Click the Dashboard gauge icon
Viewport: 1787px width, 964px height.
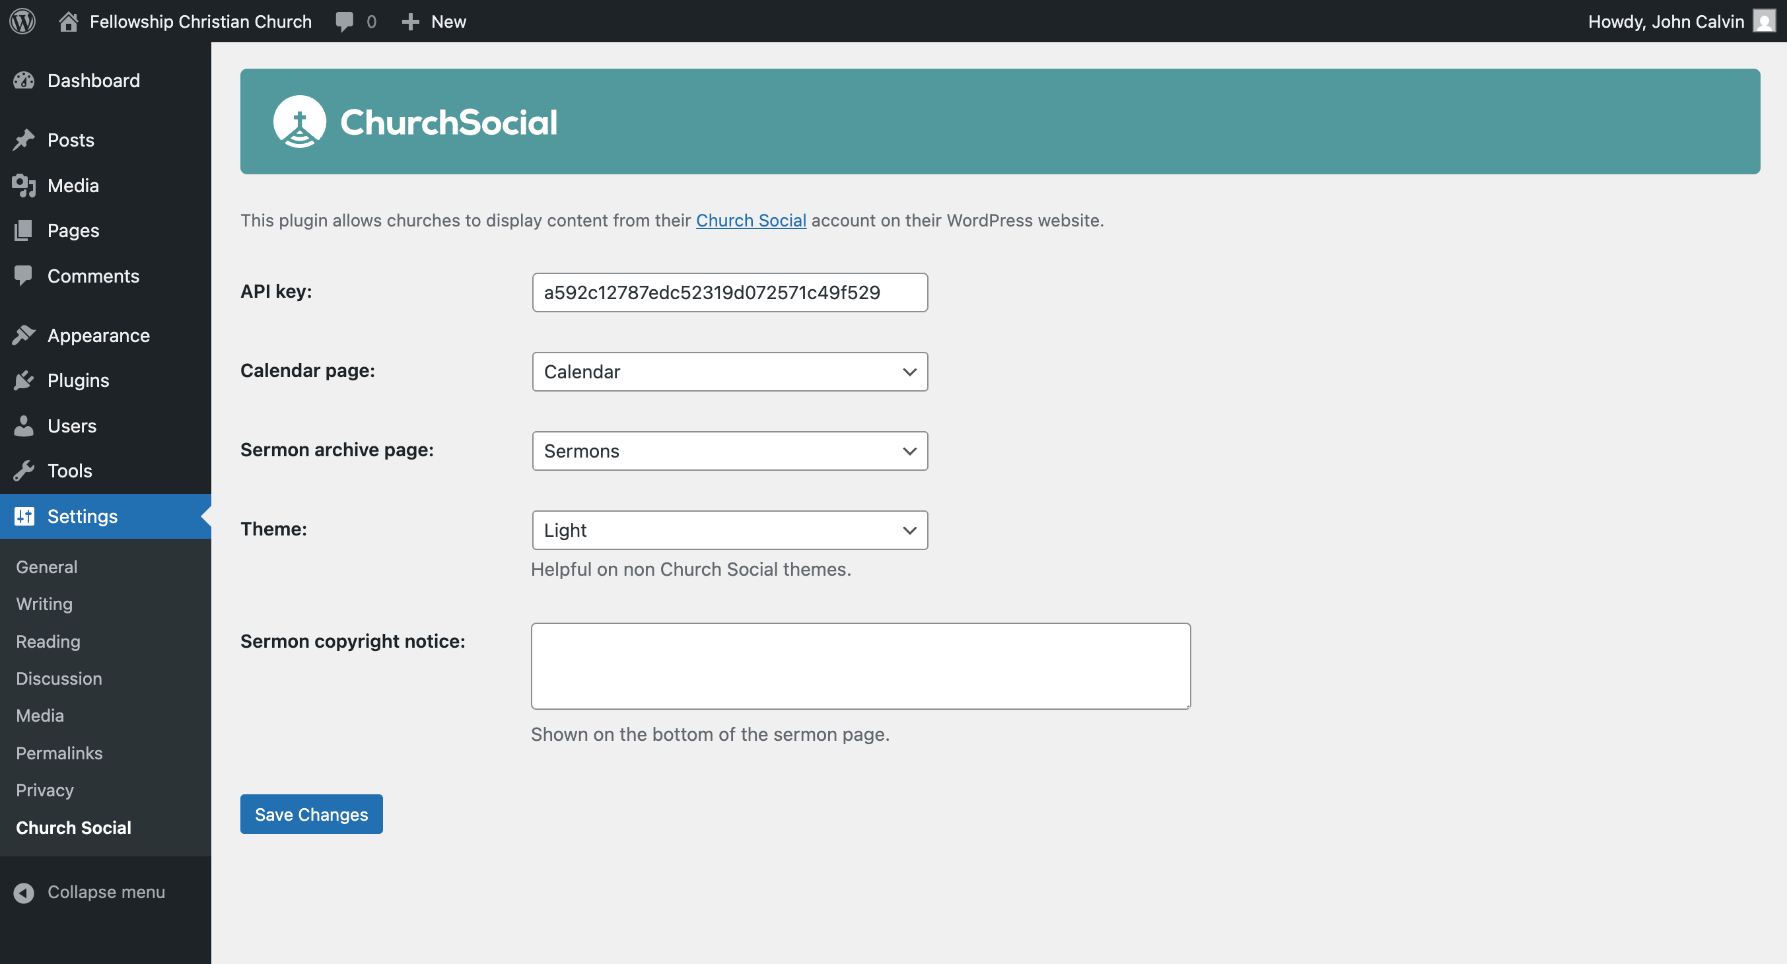coord(24,81)
